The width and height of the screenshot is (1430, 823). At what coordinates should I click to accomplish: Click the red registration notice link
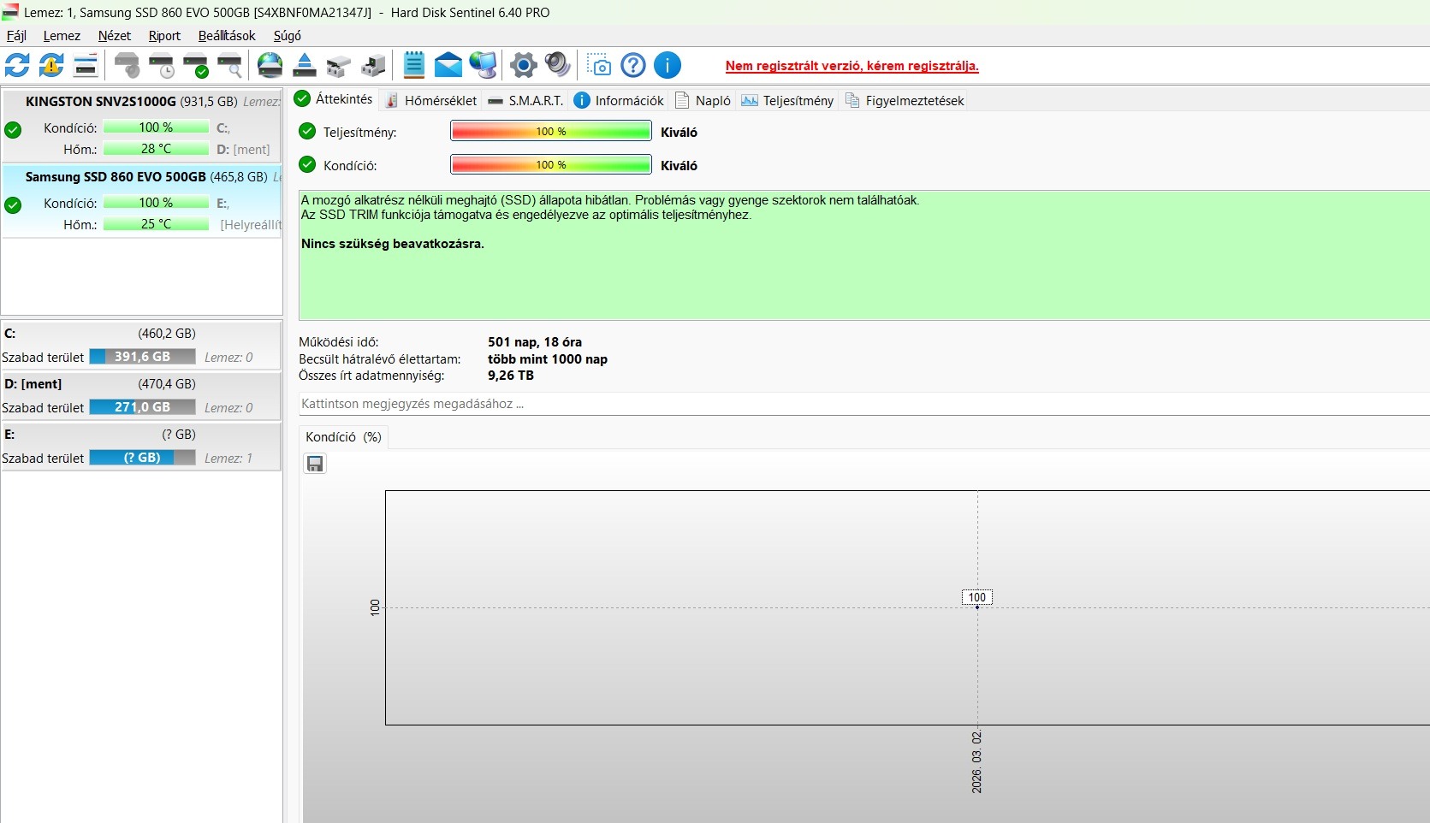[851, 66]
